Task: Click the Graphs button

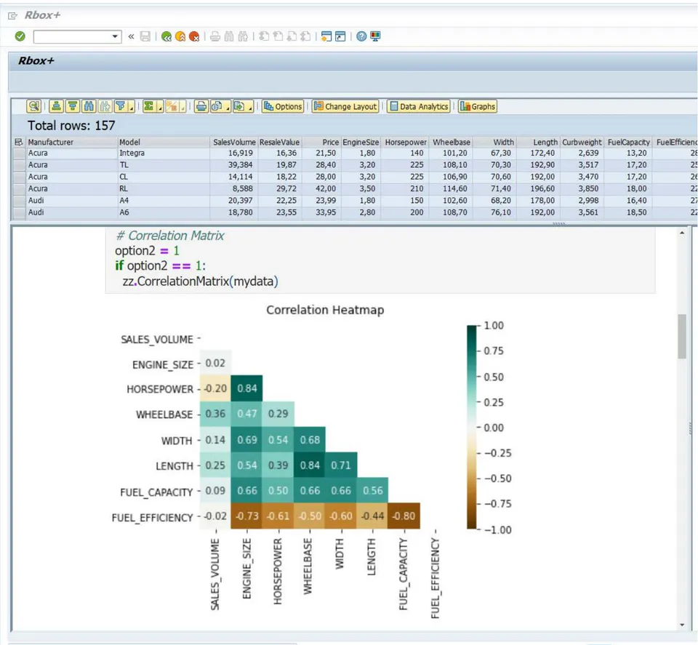Action: pos(478,106)
